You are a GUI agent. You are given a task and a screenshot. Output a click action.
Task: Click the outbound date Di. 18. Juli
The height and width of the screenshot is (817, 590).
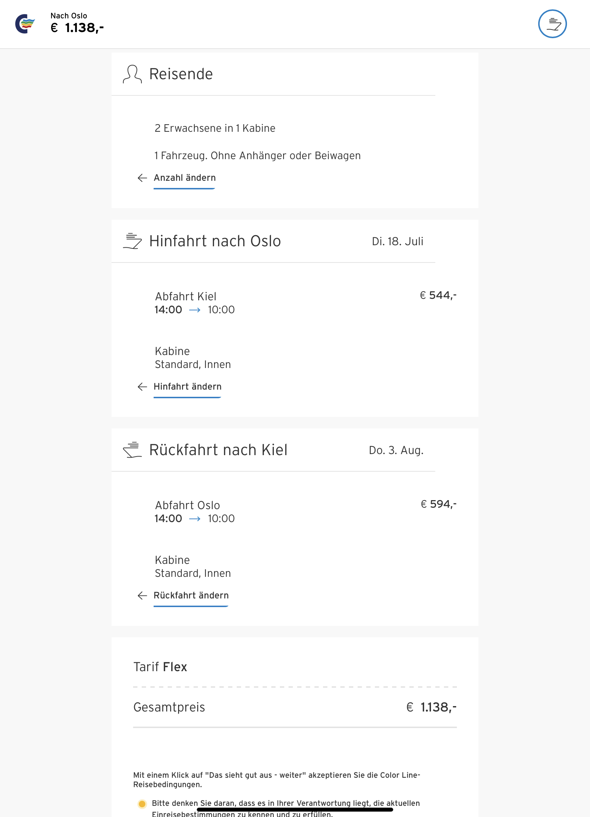point(398,241)
